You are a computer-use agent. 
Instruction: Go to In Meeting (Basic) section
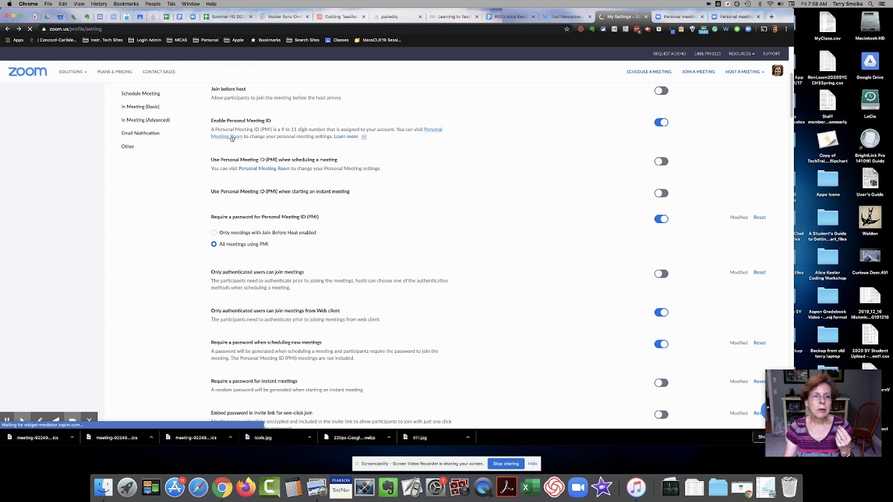140,107
